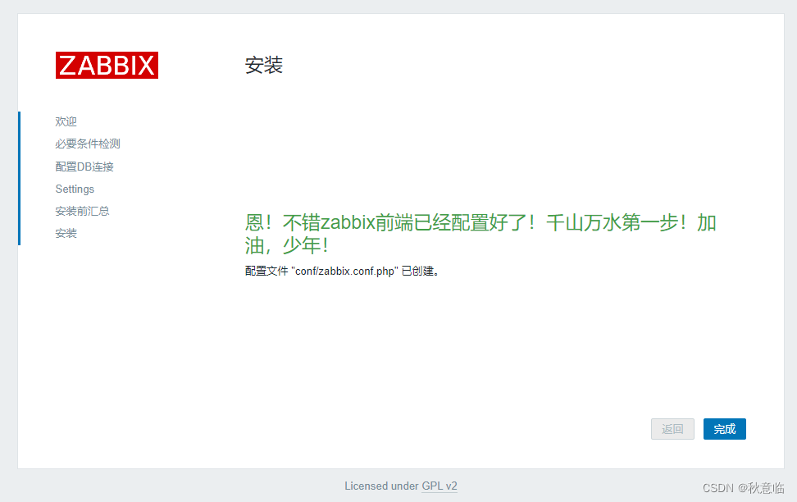Image resolution: width=797 pixels, height=502 pixels.
Task: Open the 必要条件检测 step
Action: 88,144
